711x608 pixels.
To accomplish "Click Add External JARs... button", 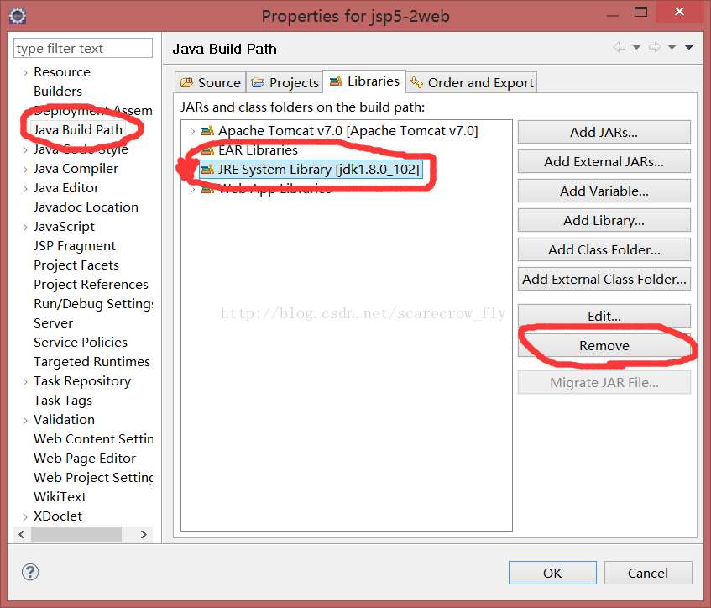I will [604, 161].
